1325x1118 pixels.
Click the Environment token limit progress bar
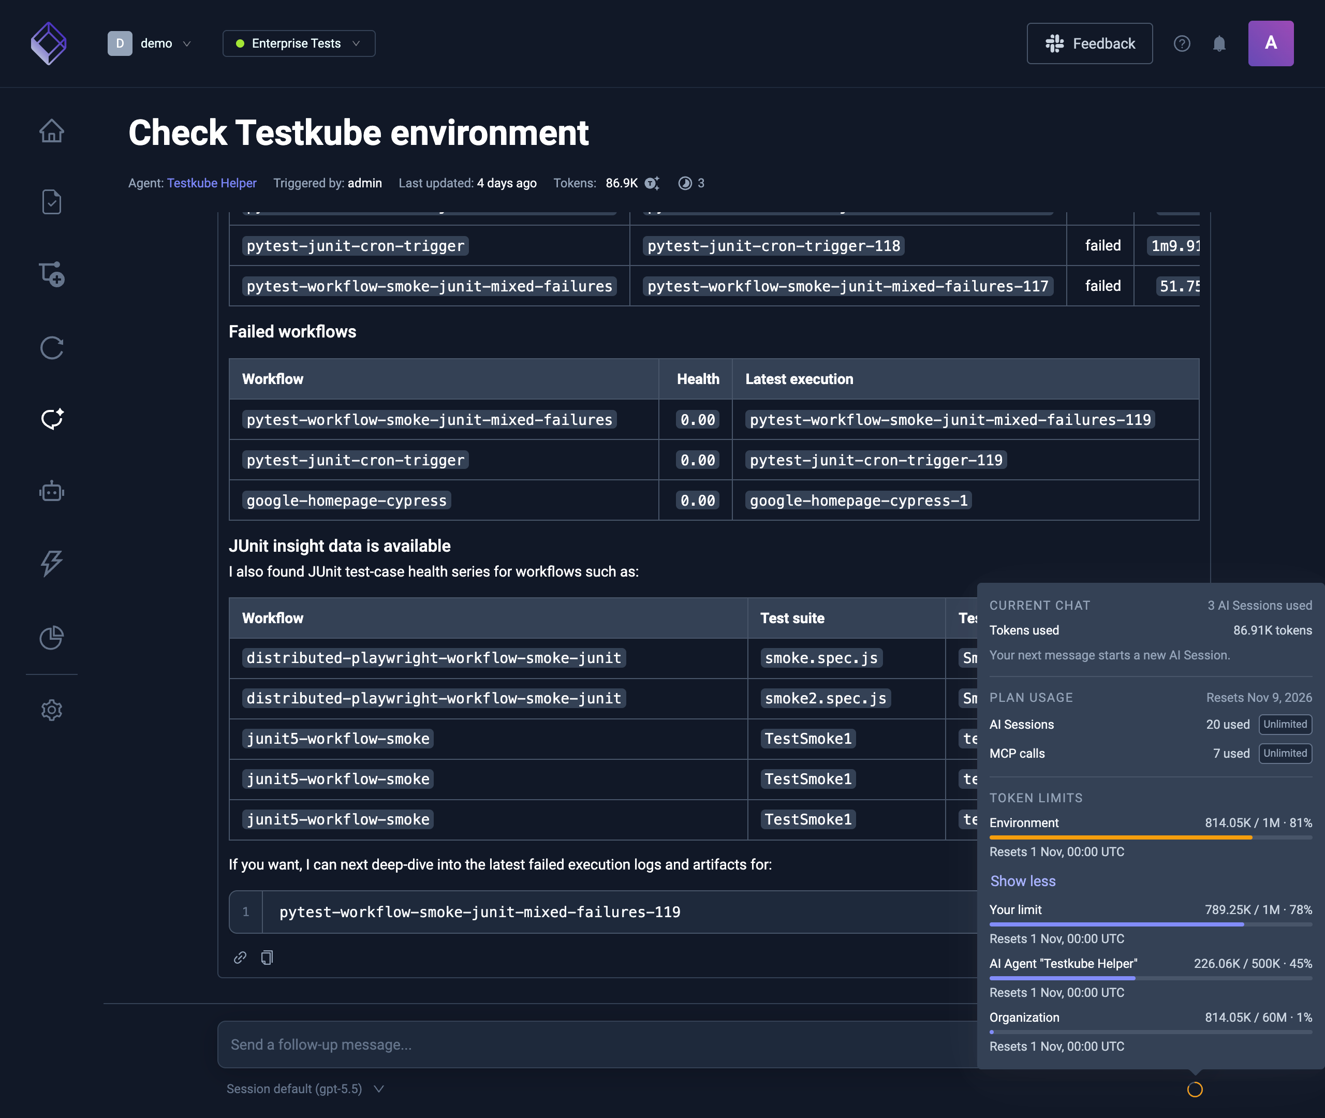[x=1151, y=837]
